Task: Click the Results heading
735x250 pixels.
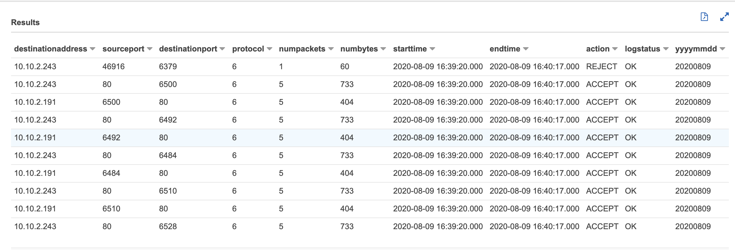Action: pos(25,22)
